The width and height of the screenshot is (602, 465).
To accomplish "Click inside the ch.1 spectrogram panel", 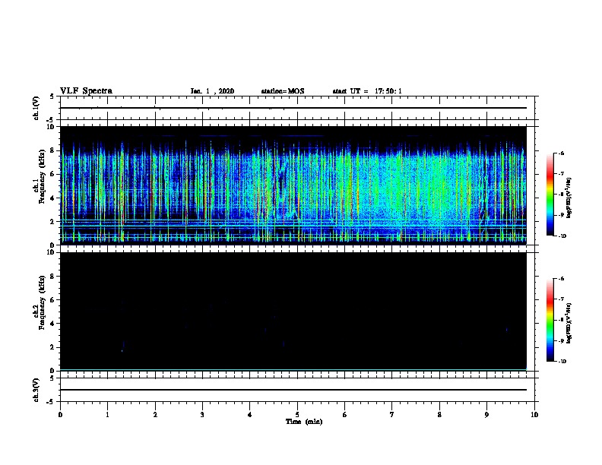I will tap(293, 185).
